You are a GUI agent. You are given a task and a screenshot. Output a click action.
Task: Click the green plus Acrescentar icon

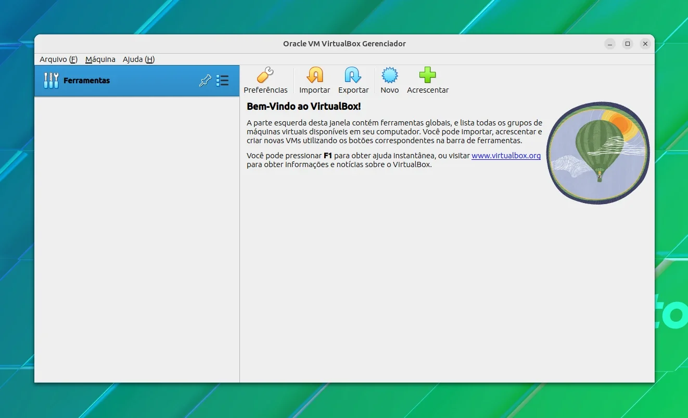point(427,75)
